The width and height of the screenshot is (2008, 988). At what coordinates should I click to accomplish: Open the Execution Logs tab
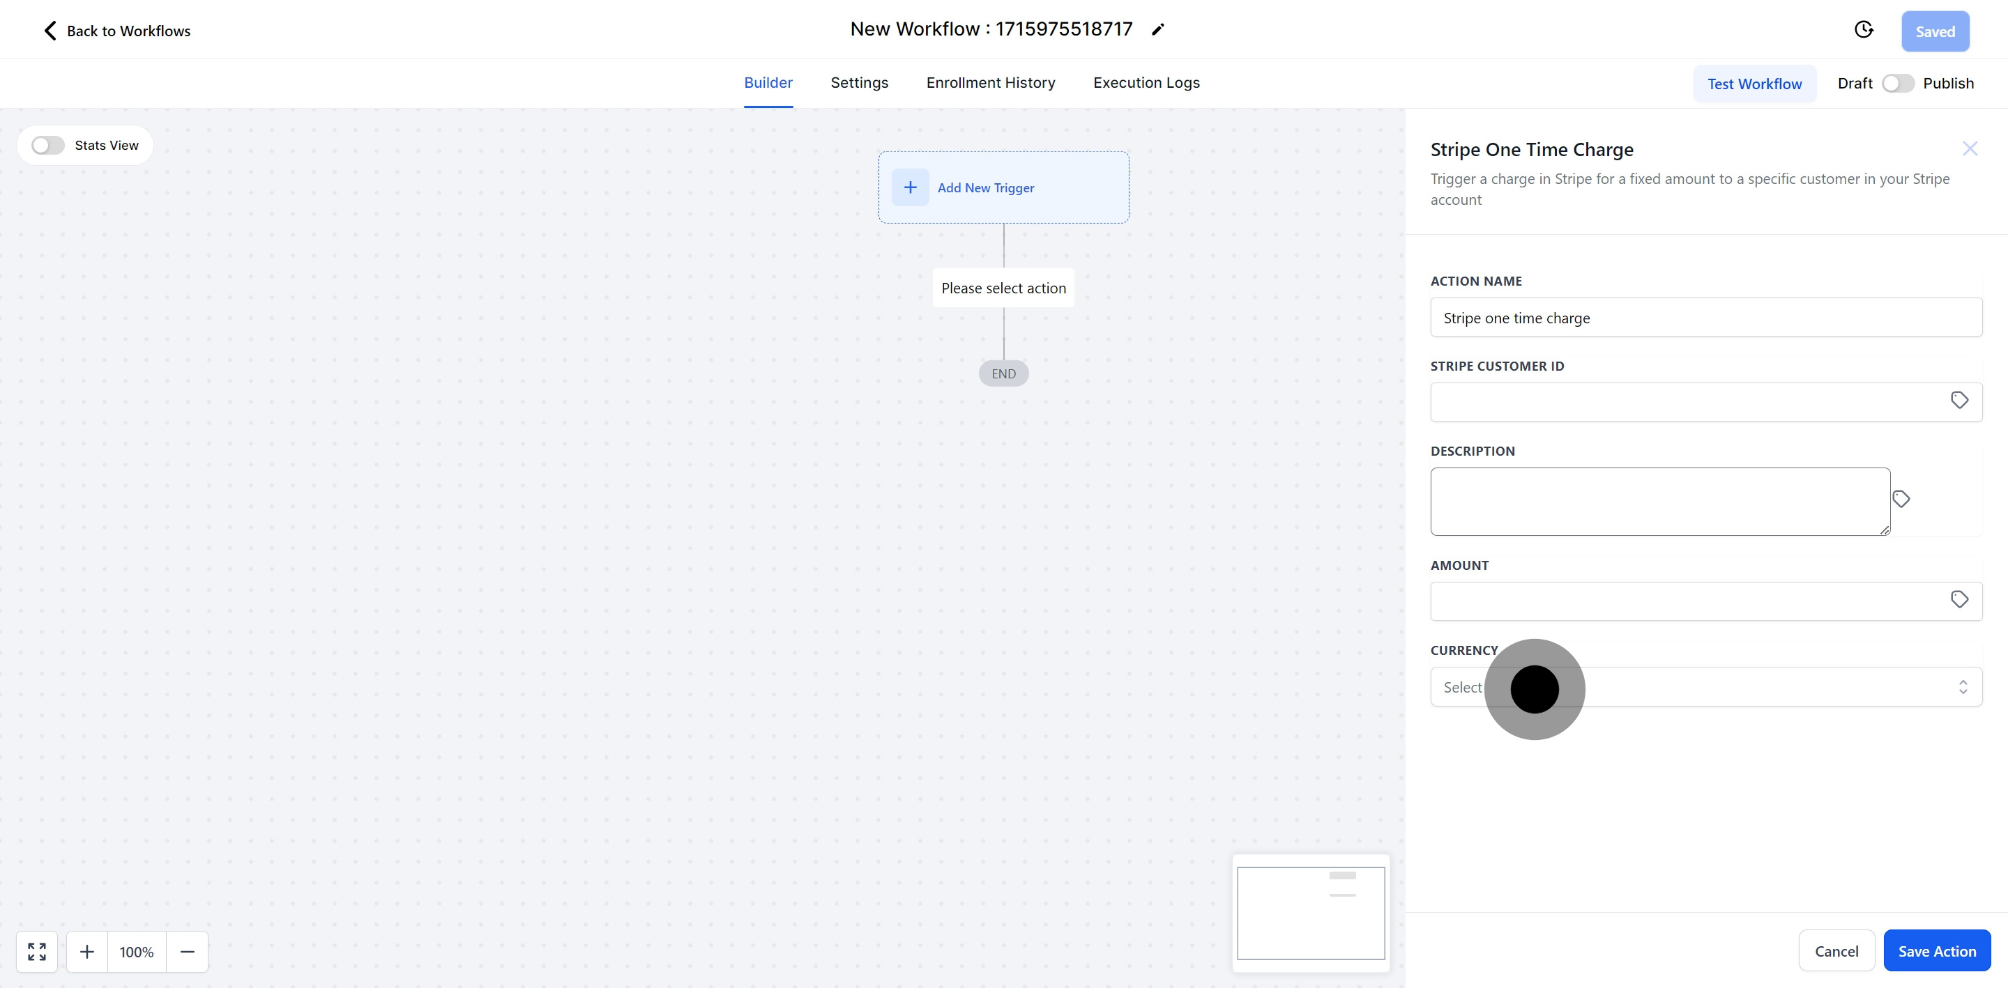[x=1146, y=83]
